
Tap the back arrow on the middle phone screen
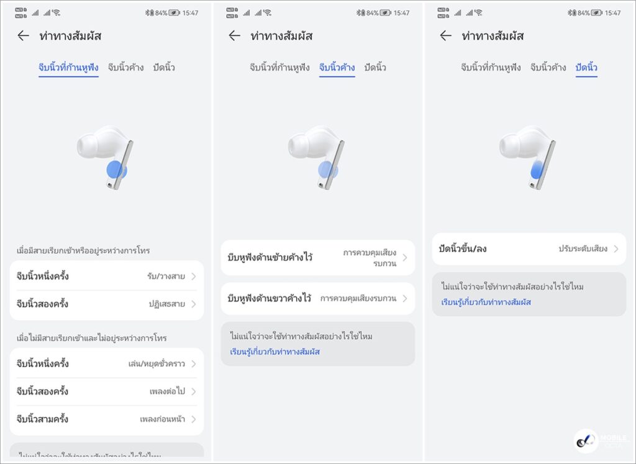tap(234, 36)
